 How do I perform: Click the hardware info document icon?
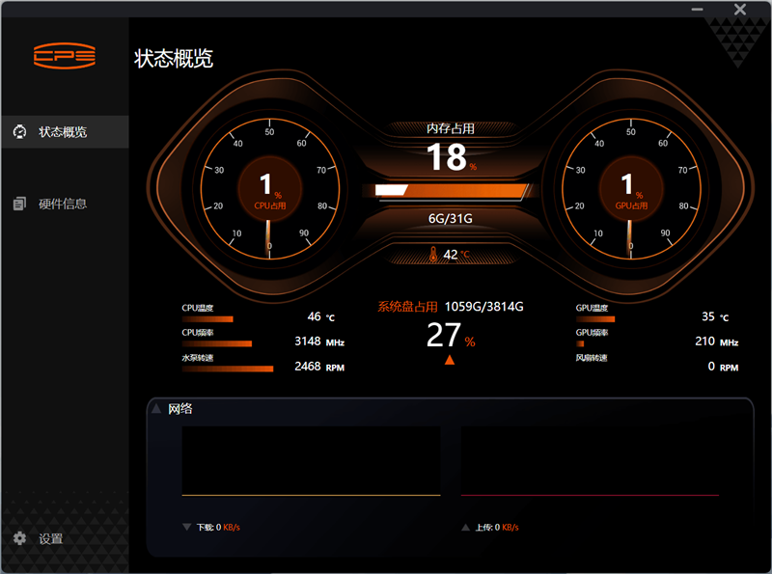(x=19, y=204)
